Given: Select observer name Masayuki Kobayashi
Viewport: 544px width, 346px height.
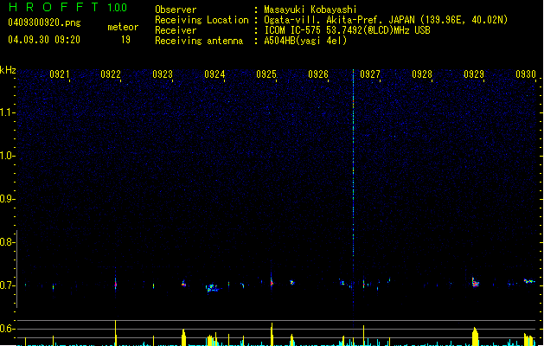Looking at the screenshot, I should tap(310, 10).
